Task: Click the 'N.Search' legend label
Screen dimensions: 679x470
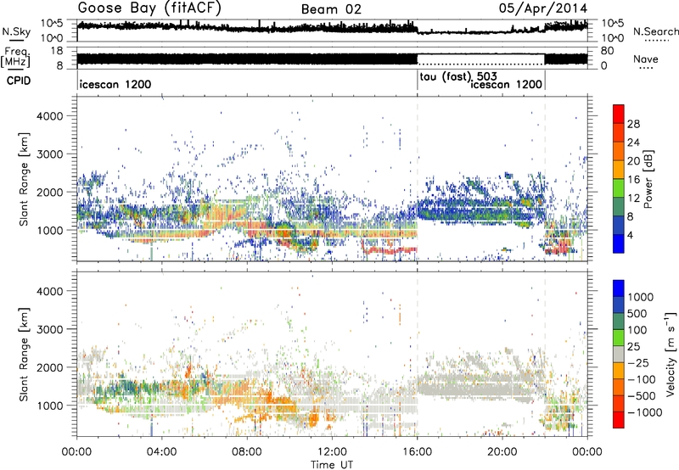Action: tap(655, 31)
